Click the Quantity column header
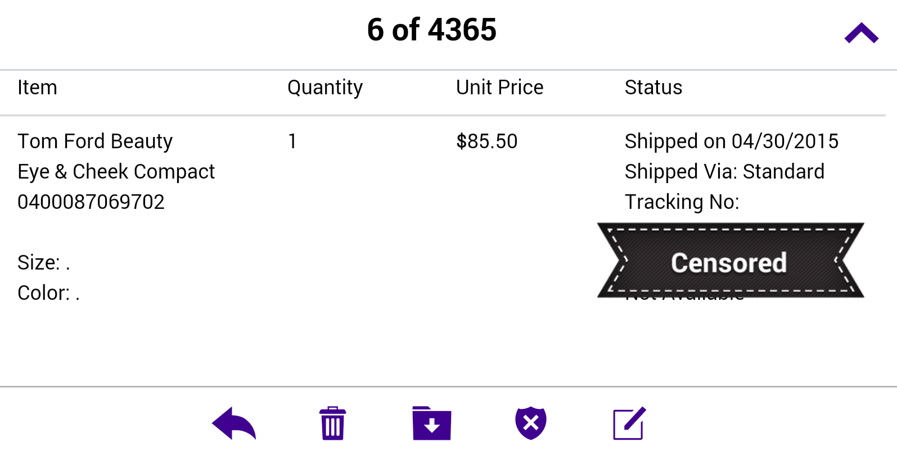 tap(325, 88)
